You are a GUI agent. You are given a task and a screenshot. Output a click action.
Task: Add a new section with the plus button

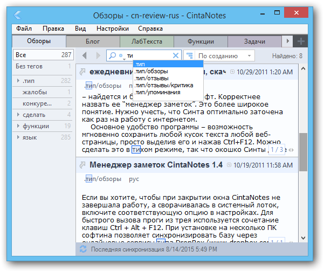point(301,41)
